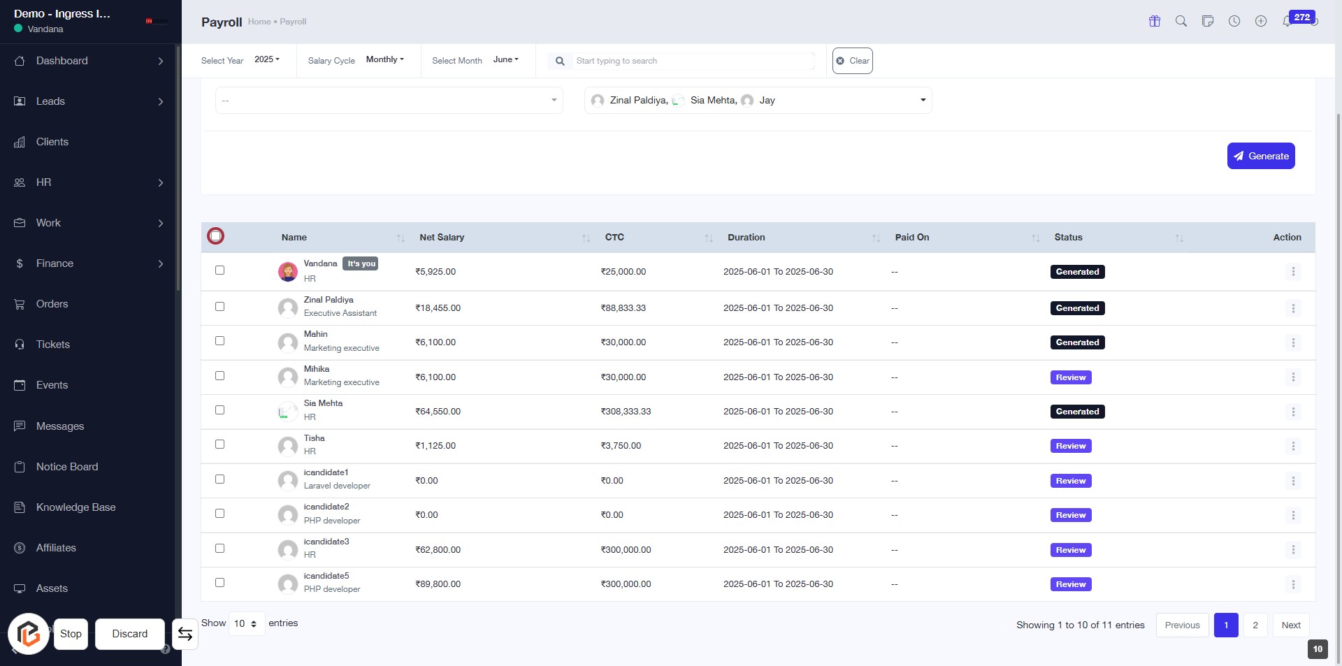1342x666 pixels.
Task: Select the checkbox for icandidate5 row
Action: 219,583
